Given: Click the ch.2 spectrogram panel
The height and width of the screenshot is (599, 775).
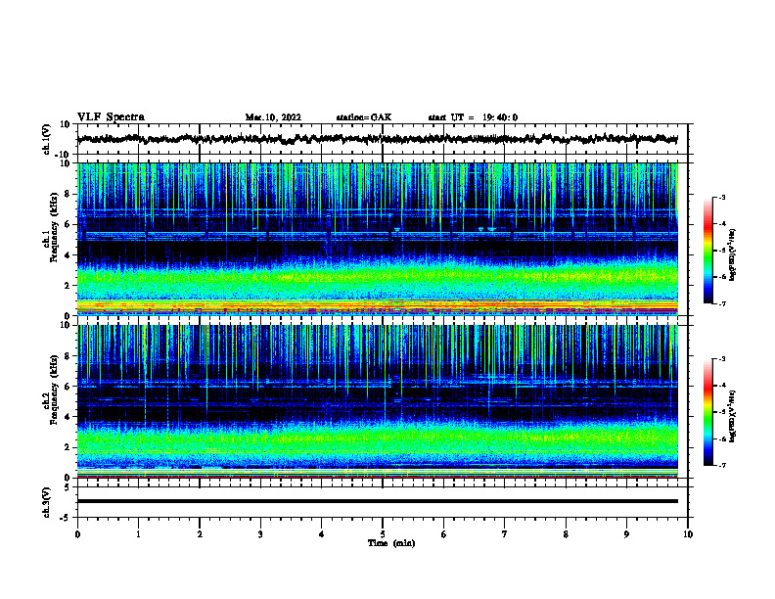Looking at the screenshot, I should coord(377,401).
